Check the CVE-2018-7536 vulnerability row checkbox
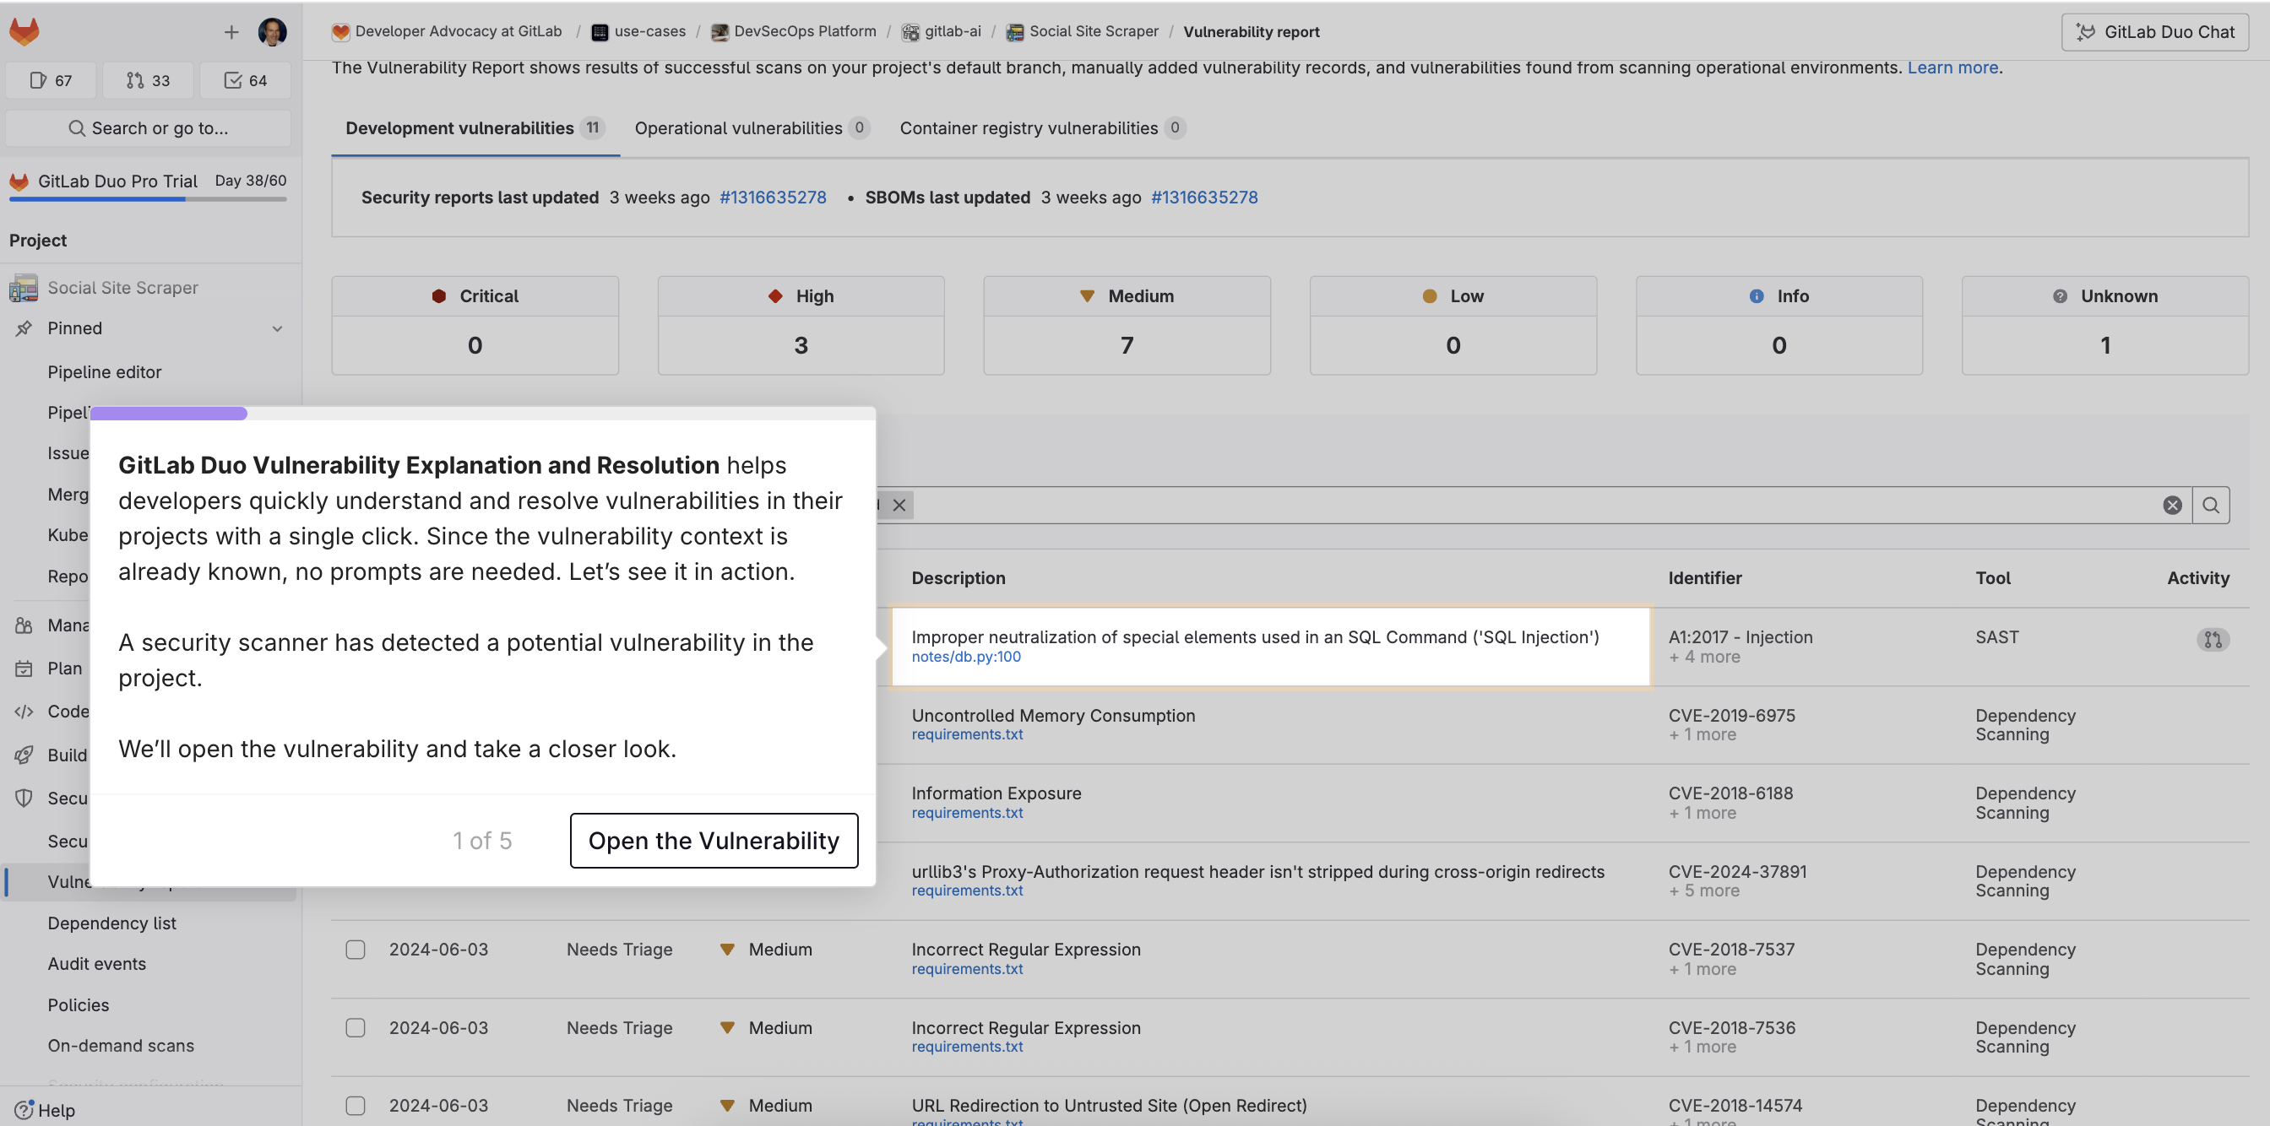 point(356,1027)
